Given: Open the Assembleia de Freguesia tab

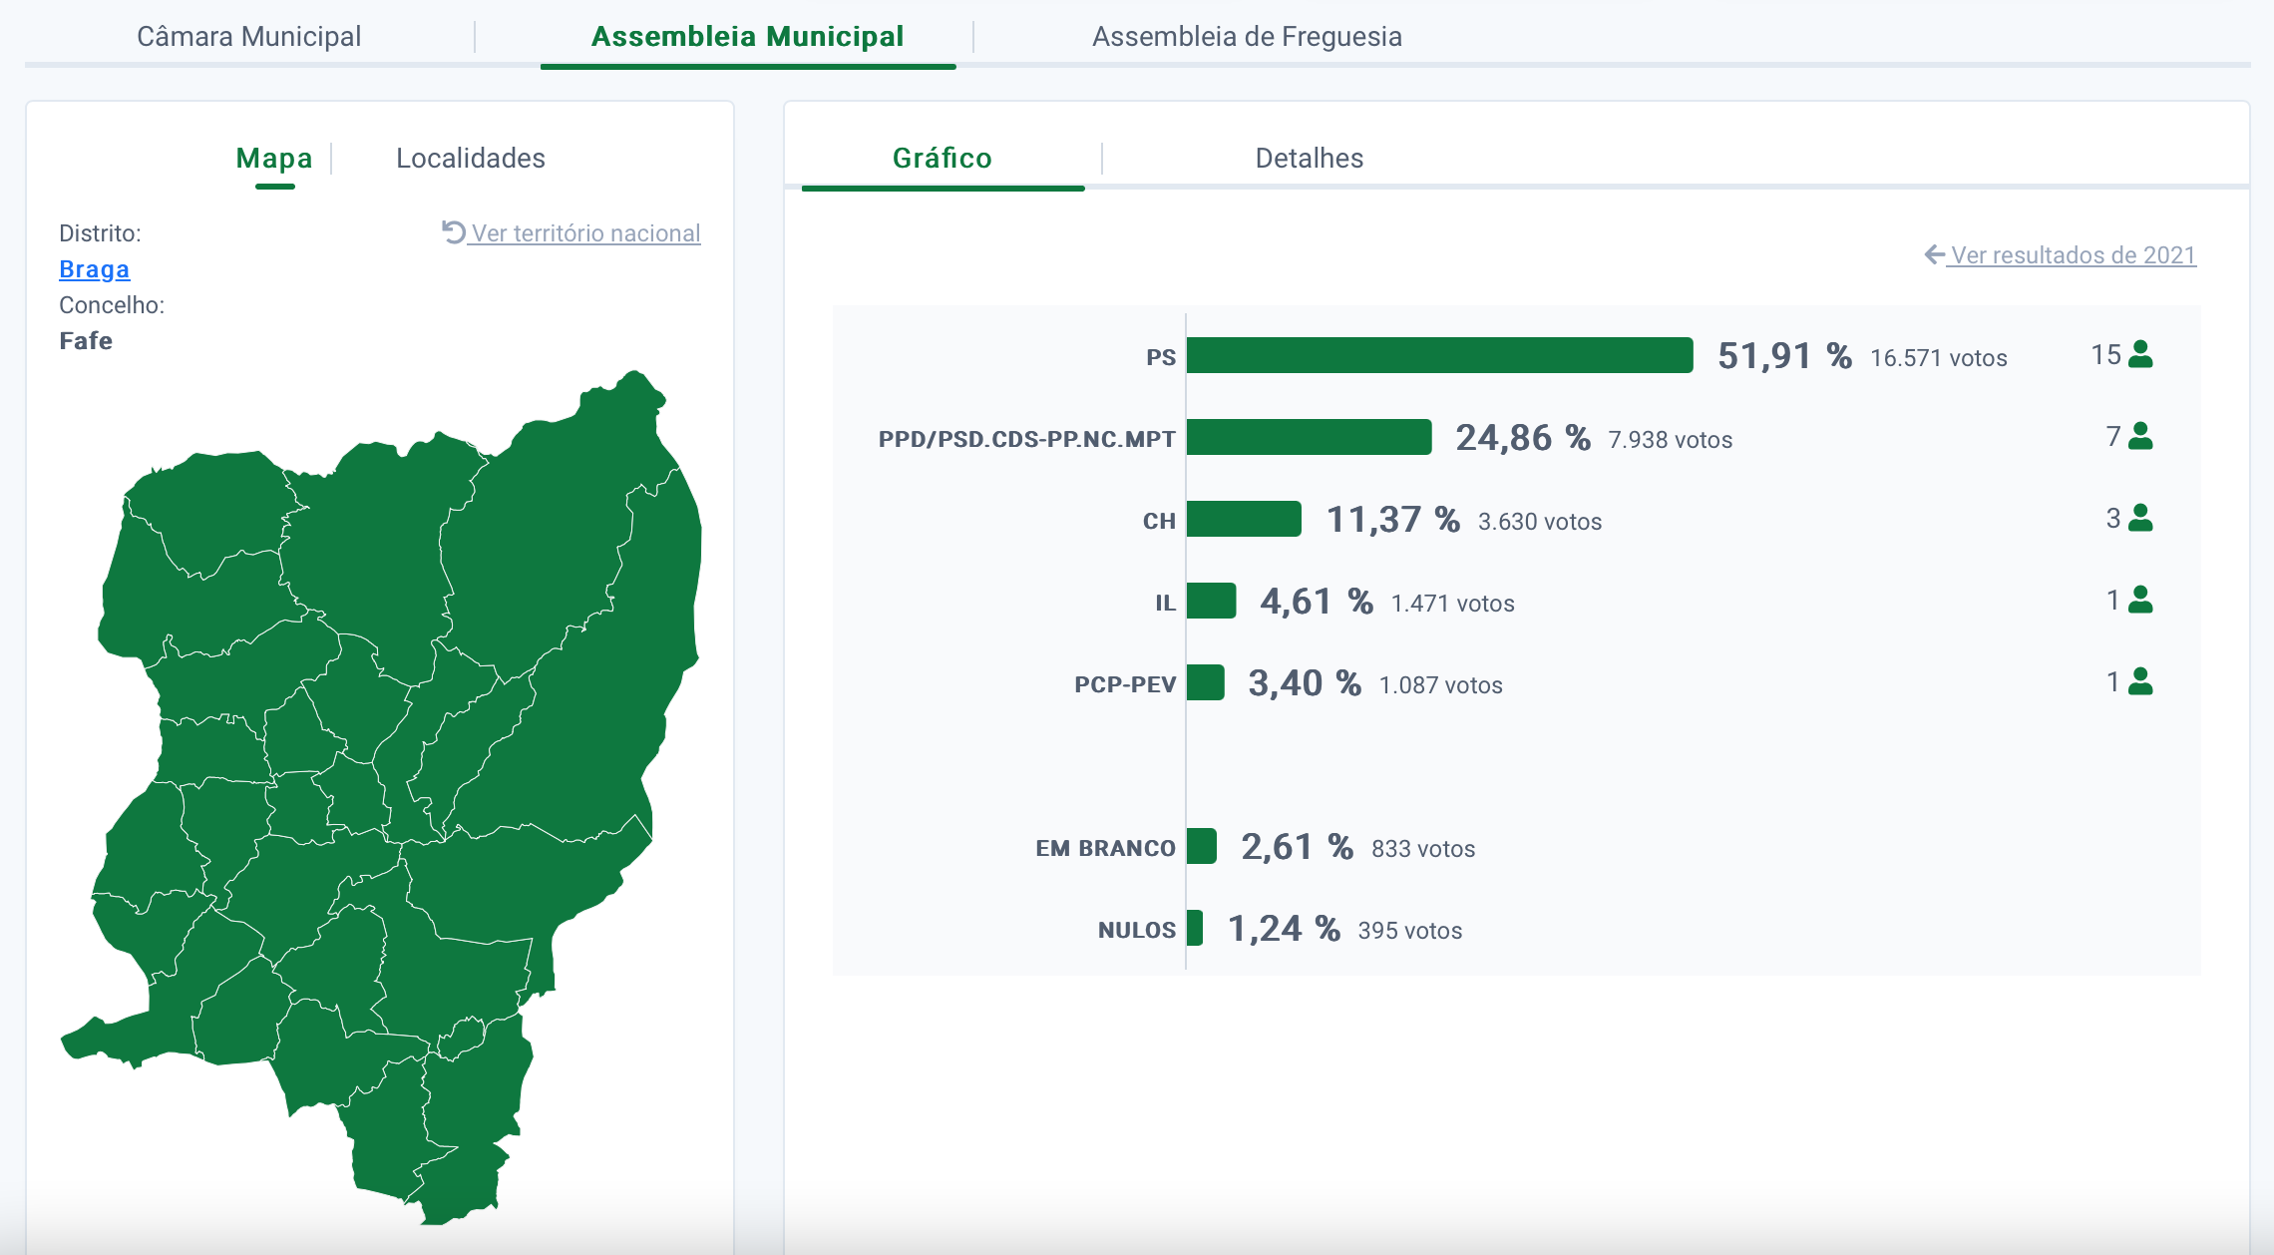Looking at the screenshot, I should 1246,37.
